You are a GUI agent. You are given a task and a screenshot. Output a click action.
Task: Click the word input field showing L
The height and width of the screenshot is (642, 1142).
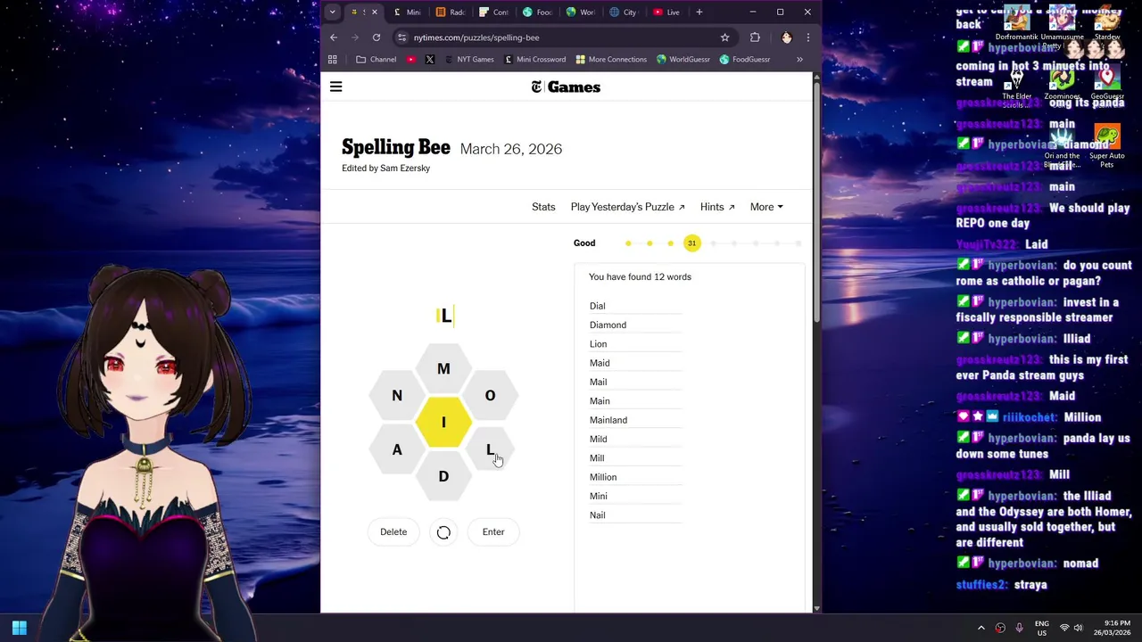(444, 316)
